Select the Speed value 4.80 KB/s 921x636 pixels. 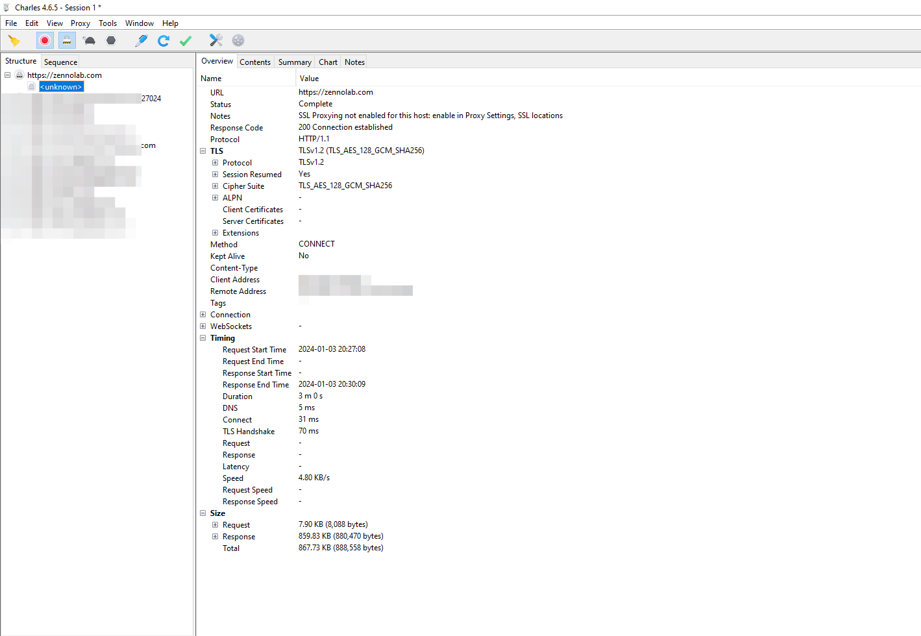click(x=314, y=478)
